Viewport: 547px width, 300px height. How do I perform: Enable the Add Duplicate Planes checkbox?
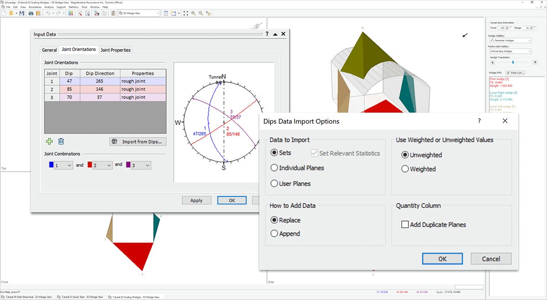click(x=405, y=224)
